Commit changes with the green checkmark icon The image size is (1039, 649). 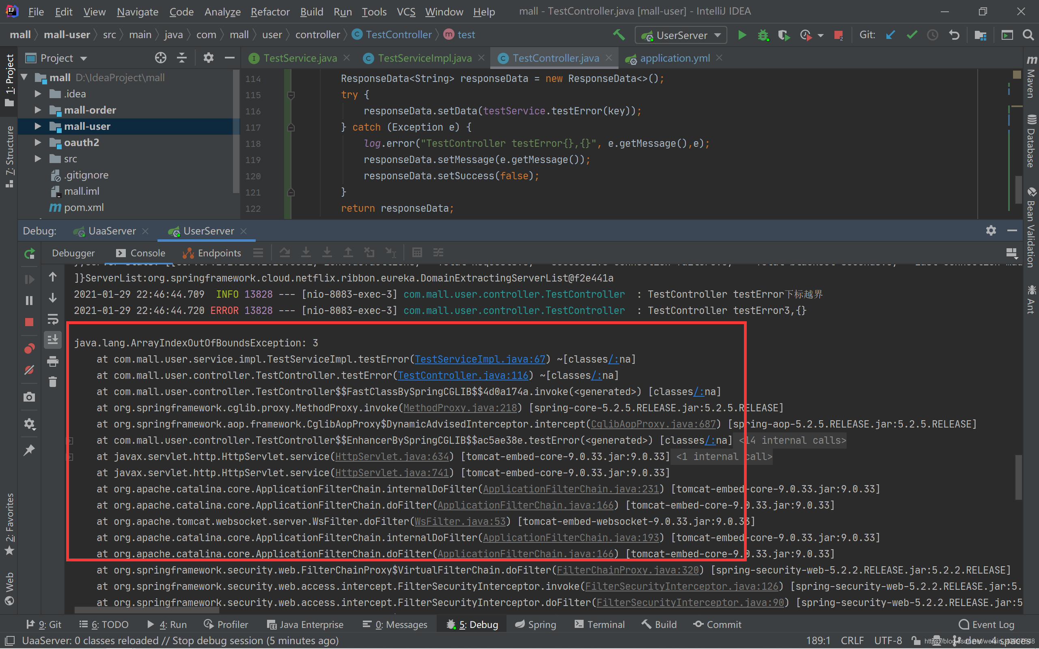912,35
